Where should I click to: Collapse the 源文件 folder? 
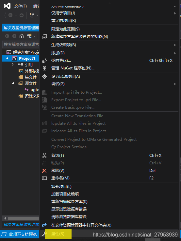13,83
